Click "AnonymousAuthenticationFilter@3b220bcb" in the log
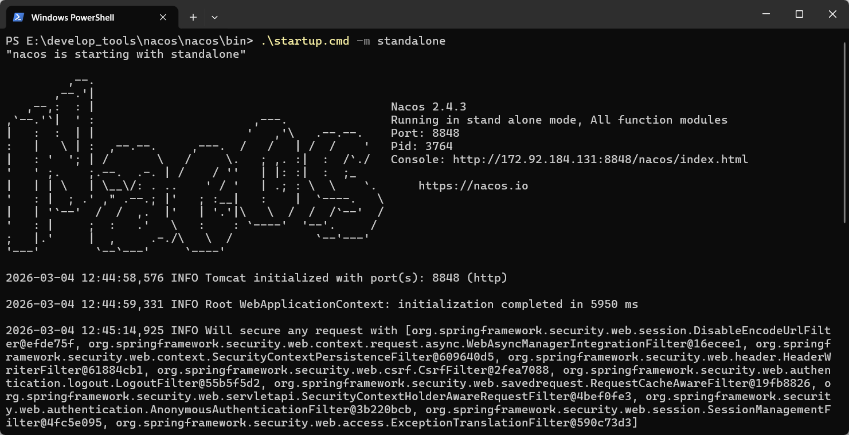This screenshot has width=849, height=435. 280,409
